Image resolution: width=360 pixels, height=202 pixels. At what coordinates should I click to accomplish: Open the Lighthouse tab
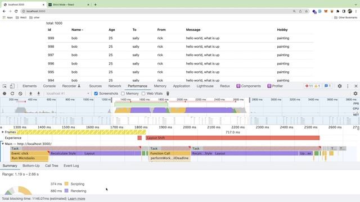[205, 86]
